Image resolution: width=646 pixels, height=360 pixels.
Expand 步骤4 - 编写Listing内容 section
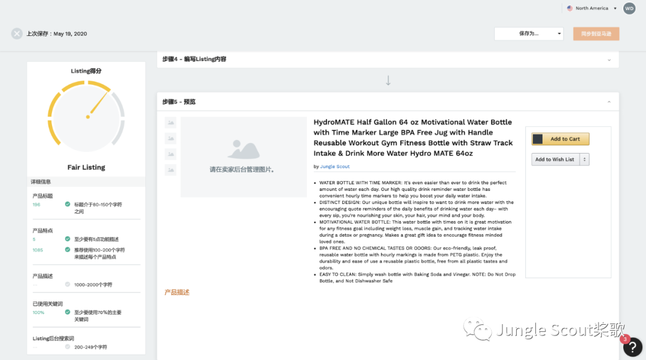coord(388,59)
